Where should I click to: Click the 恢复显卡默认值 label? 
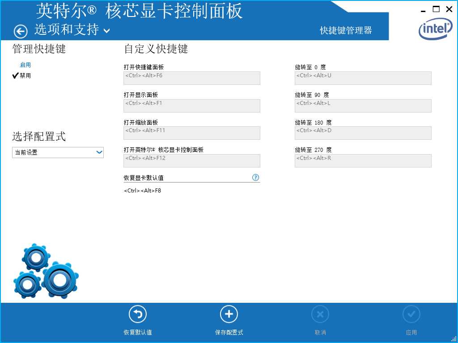pos(144,178)
